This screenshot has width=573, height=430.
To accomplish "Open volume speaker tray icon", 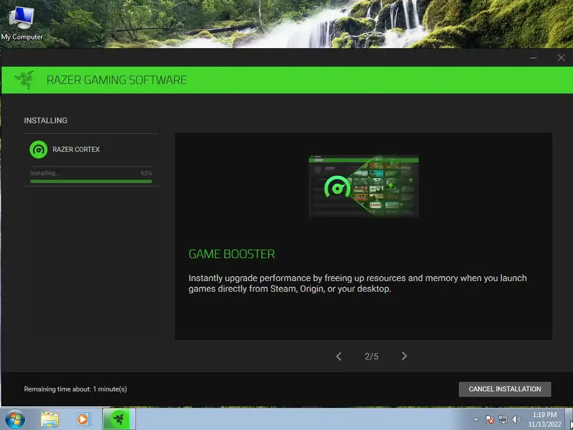I will point(516,419).
